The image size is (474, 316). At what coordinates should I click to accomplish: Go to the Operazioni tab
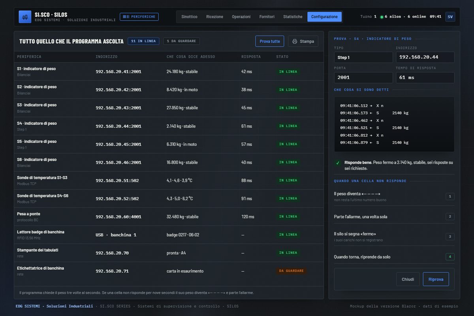241,17
